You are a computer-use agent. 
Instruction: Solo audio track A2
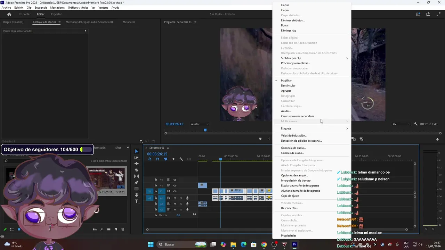pyautogui.click(x=181, y=204)
